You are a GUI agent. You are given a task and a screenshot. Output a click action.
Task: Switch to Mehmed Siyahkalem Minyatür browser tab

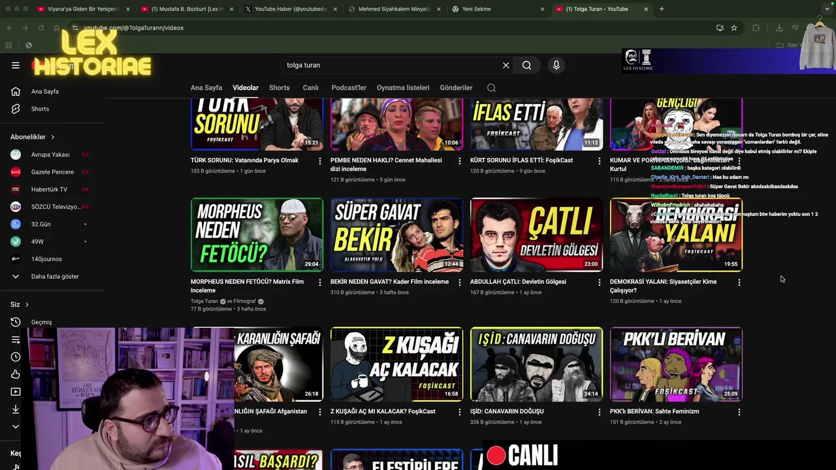[394, 9]
